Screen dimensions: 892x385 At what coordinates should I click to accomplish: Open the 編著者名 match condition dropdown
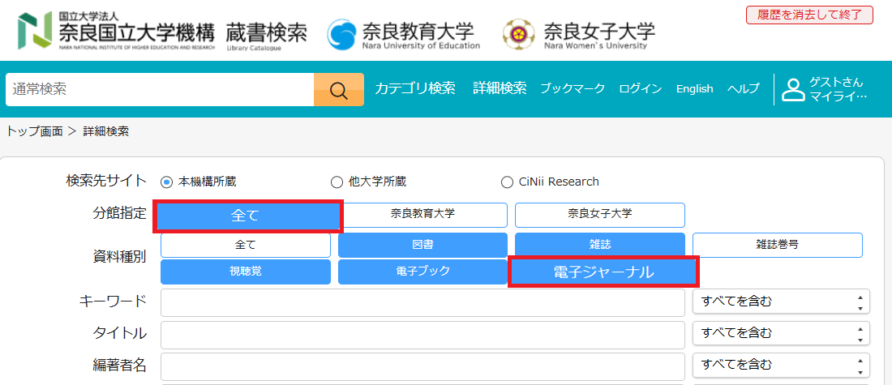pyautogui.click(x=781, y=365)
